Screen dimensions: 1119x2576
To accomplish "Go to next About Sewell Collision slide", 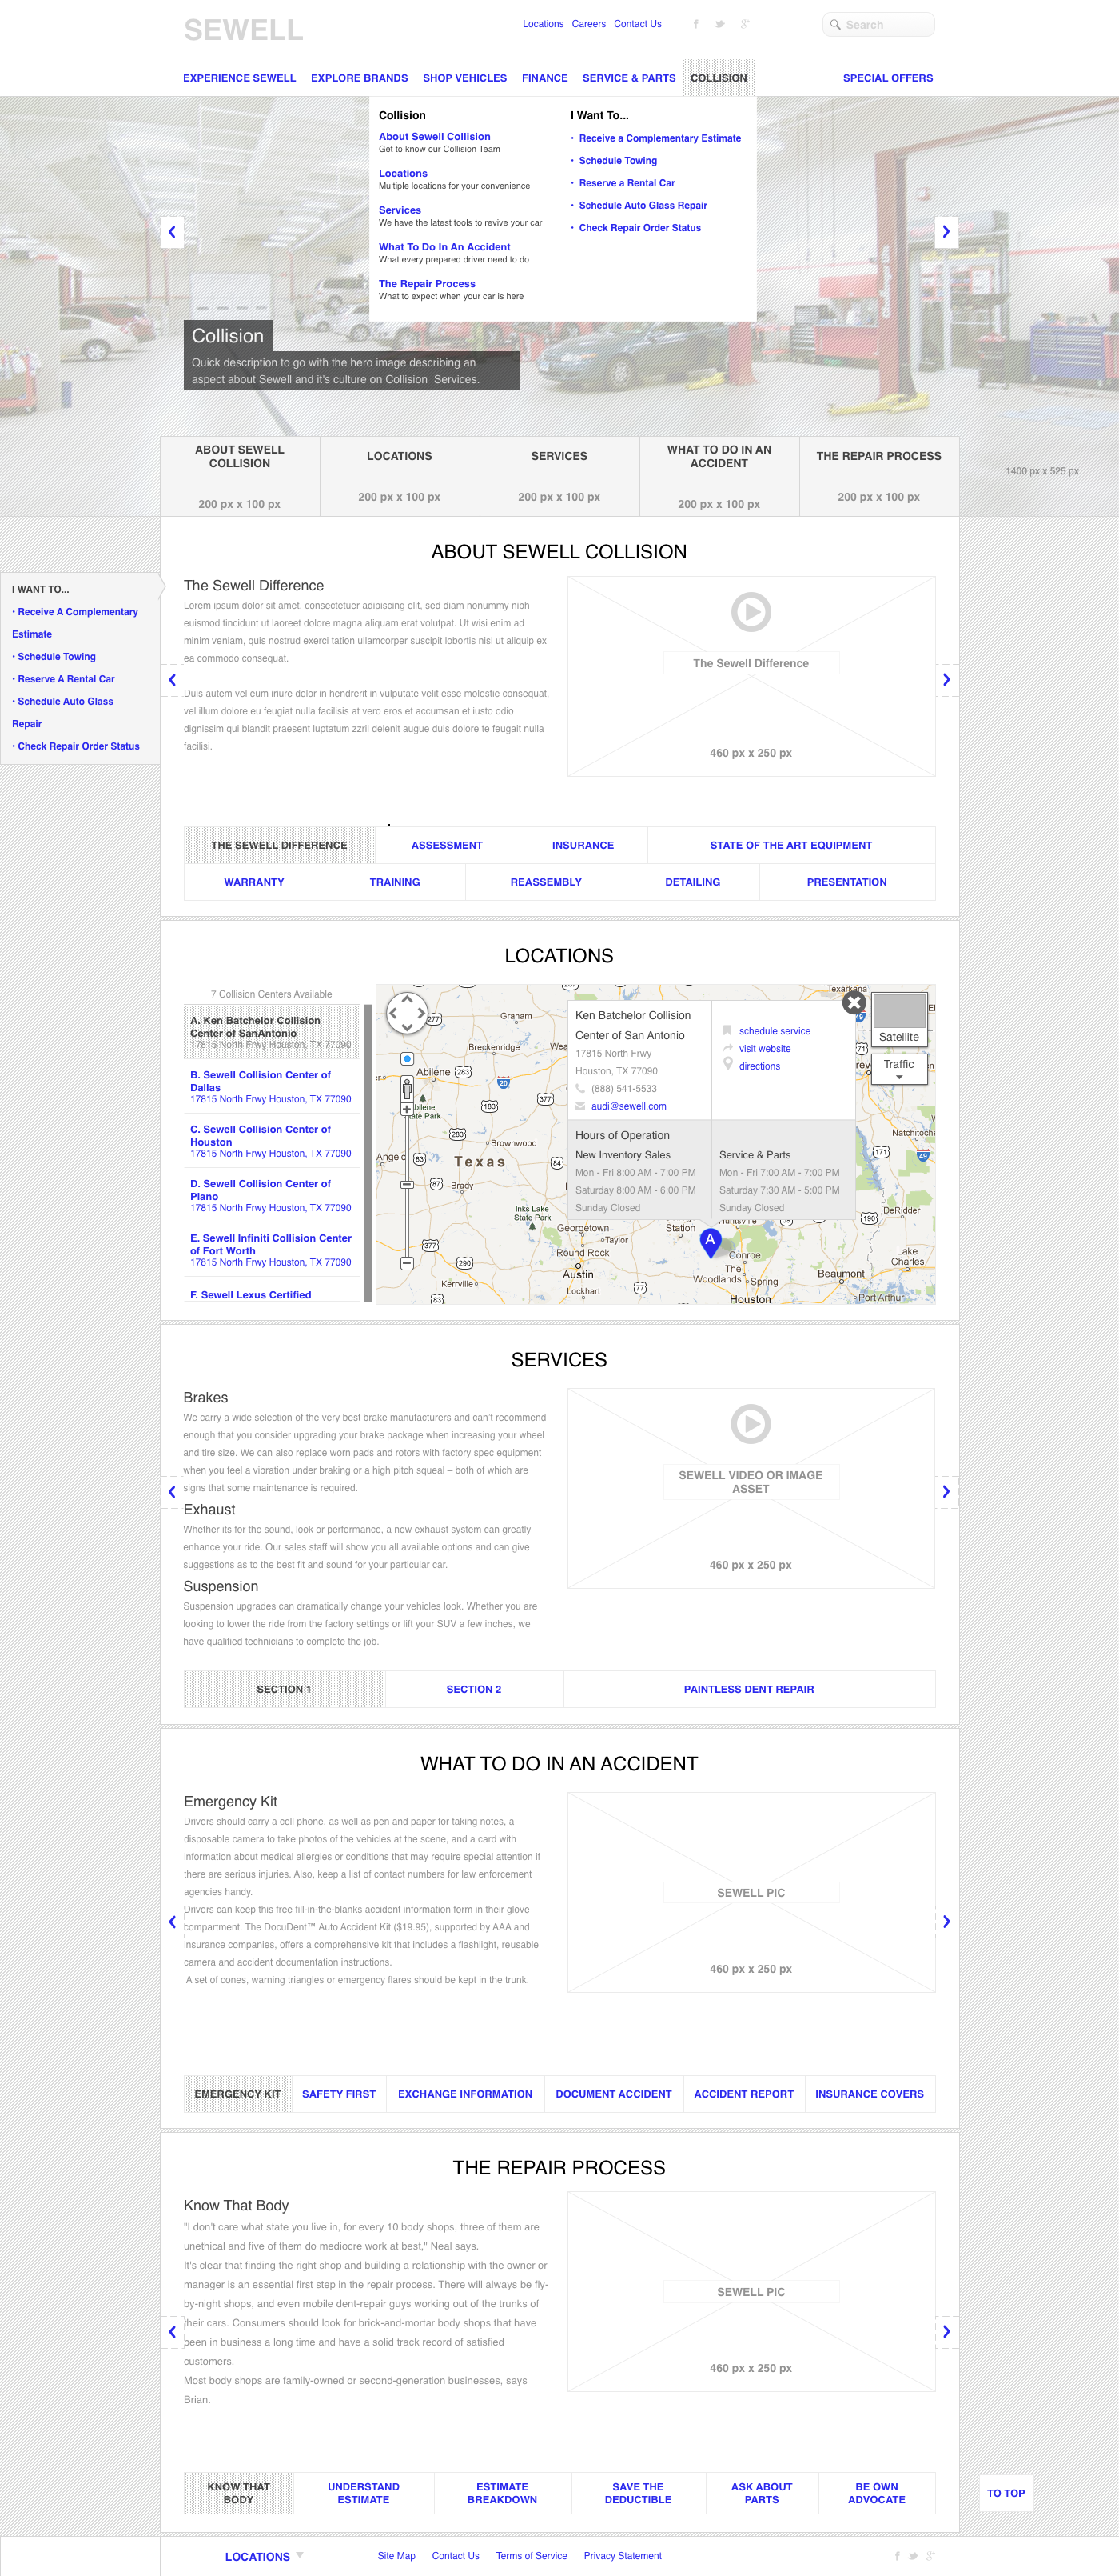I will tap(946, 680).
